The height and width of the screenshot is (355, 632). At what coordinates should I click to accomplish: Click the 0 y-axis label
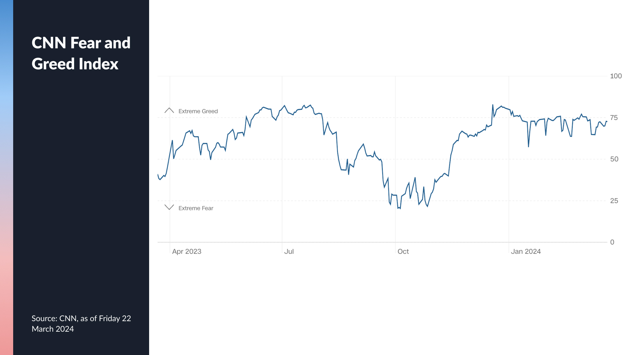[x=612, y=242]
